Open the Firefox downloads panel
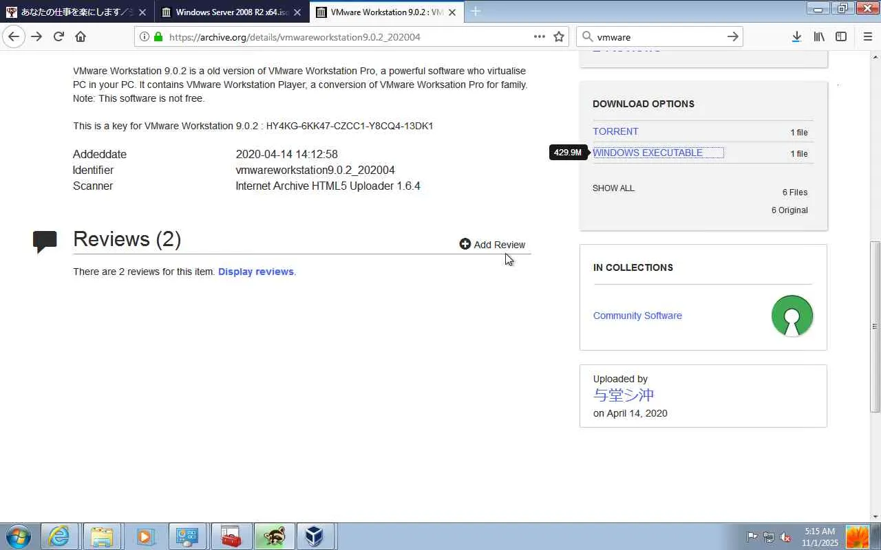The height and width of the screenshot is (550, 881). (796, 37)
